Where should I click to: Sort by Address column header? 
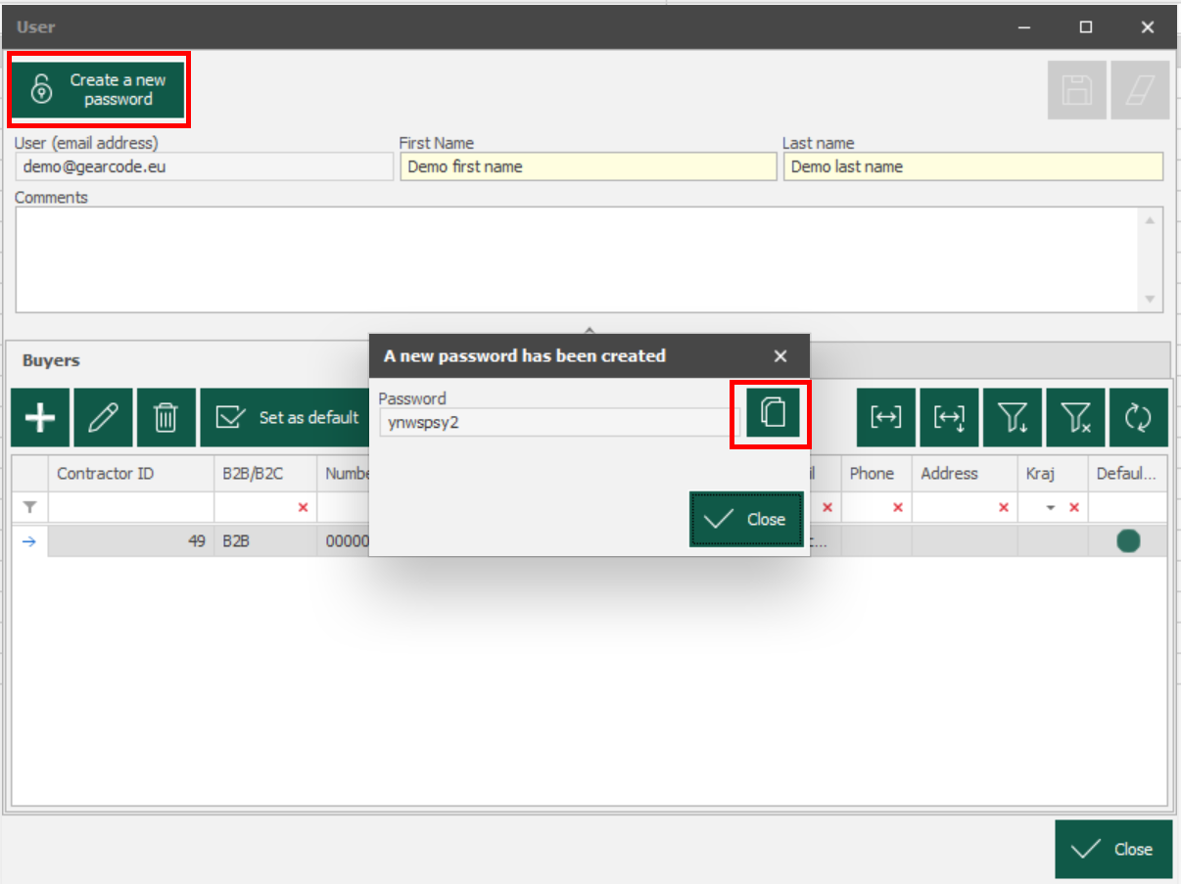(965, 474)
